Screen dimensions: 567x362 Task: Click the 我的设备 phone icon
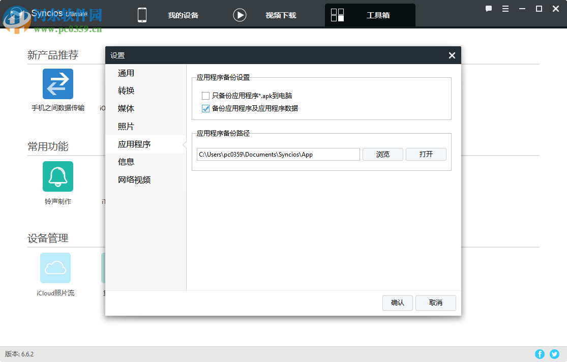142,15
